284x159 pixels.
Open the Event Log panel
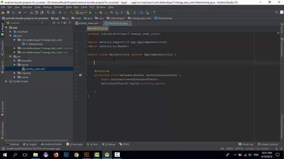(246, 144)
